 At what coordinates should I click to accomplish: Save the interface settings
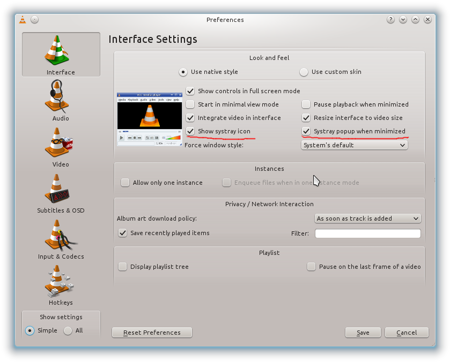tap(363, 333)
